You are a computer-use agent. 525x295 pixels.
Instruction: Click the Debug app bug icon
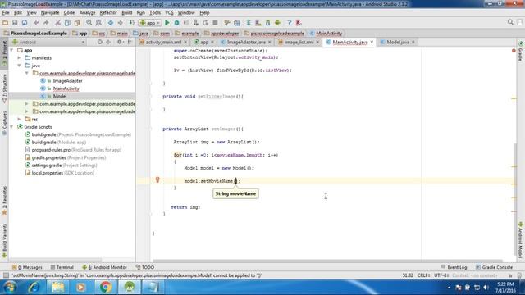[x=177, y=23]
